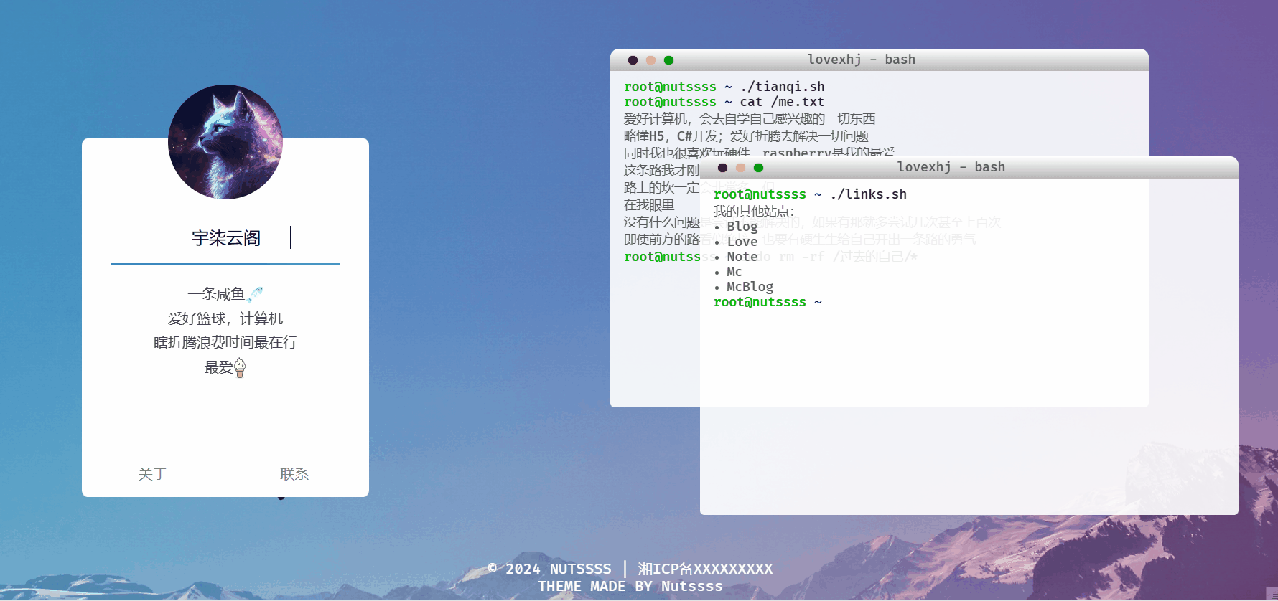Click the ice cream emoji after 最爱

click(x=240, y=368)
